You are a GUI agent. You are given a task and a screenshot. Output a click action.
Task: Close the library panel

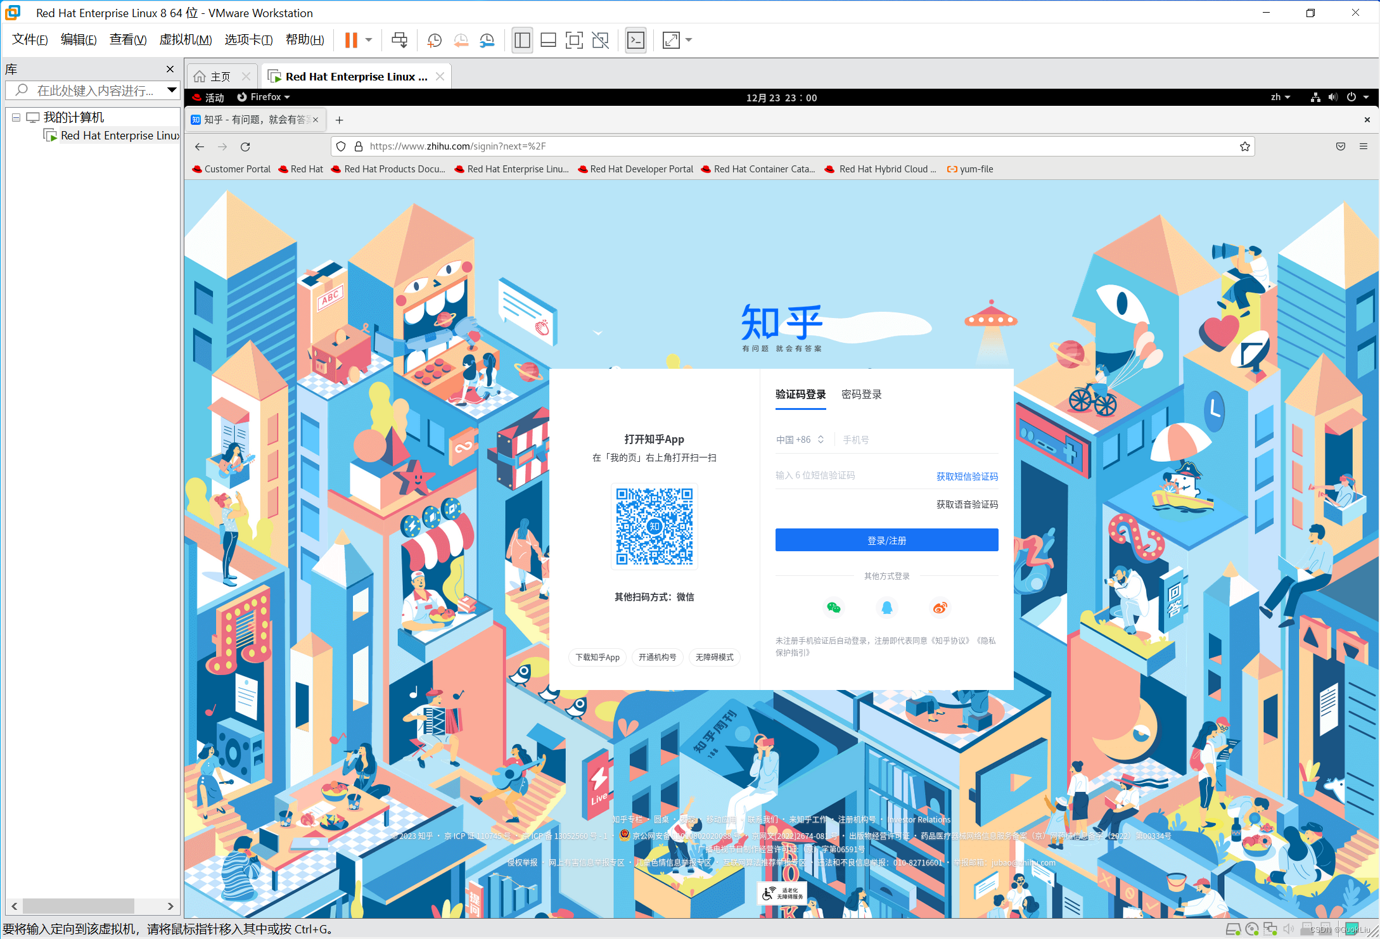(x=170, y=69)
